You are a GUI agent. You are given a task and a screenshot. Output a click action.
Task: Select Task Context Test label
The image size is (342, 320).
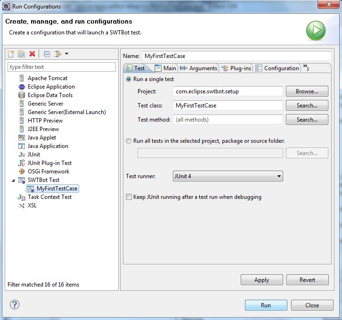[50, 197]
